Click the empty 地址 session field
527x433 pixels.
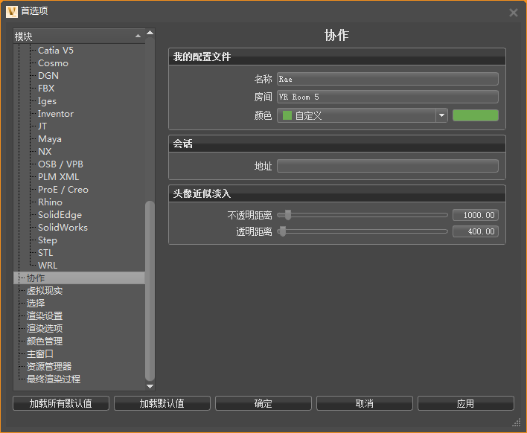388,166
